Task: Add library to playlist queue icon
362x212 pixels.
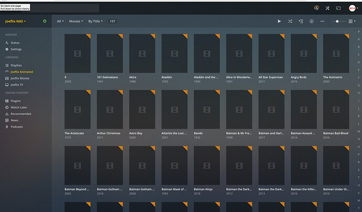Action: [301, 21]
